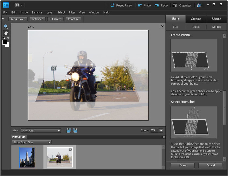Viewport: 228px width, 176px height.
Task: Swap foreground and background colors
Action: [8, 38]
